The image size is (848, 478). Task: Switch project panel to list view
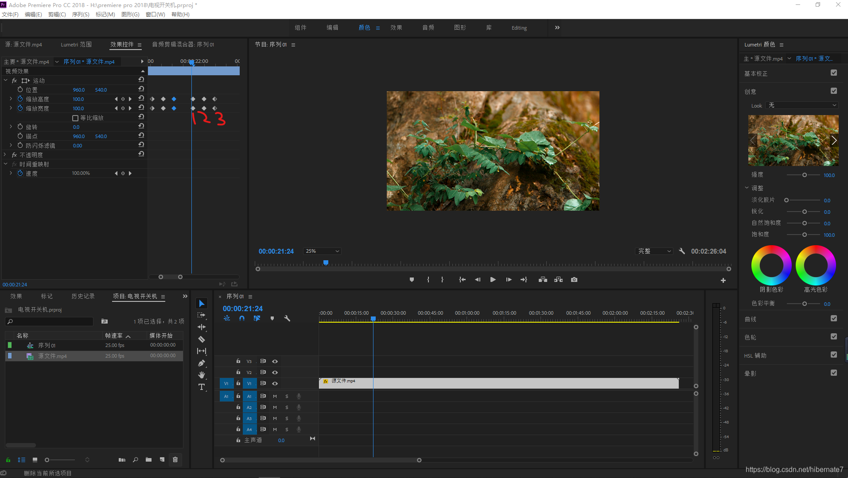pyautogui.click(x=21, y=460)
